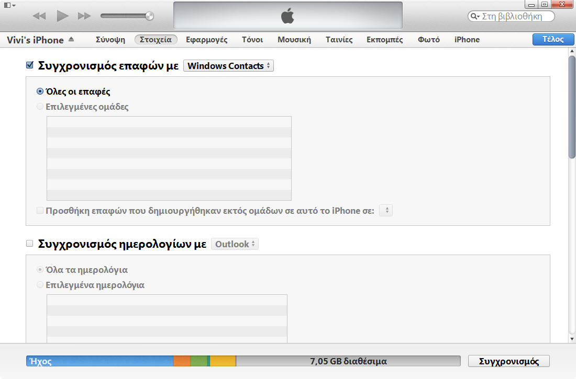Viewport: 576px width, 379px height.
Task: Click the 7,05 GB διαθέσιμα free space segment
Action: [348, 361]
